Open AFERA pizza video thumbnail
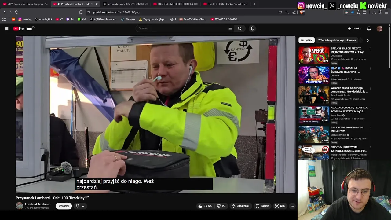 [x=314, y=55]
